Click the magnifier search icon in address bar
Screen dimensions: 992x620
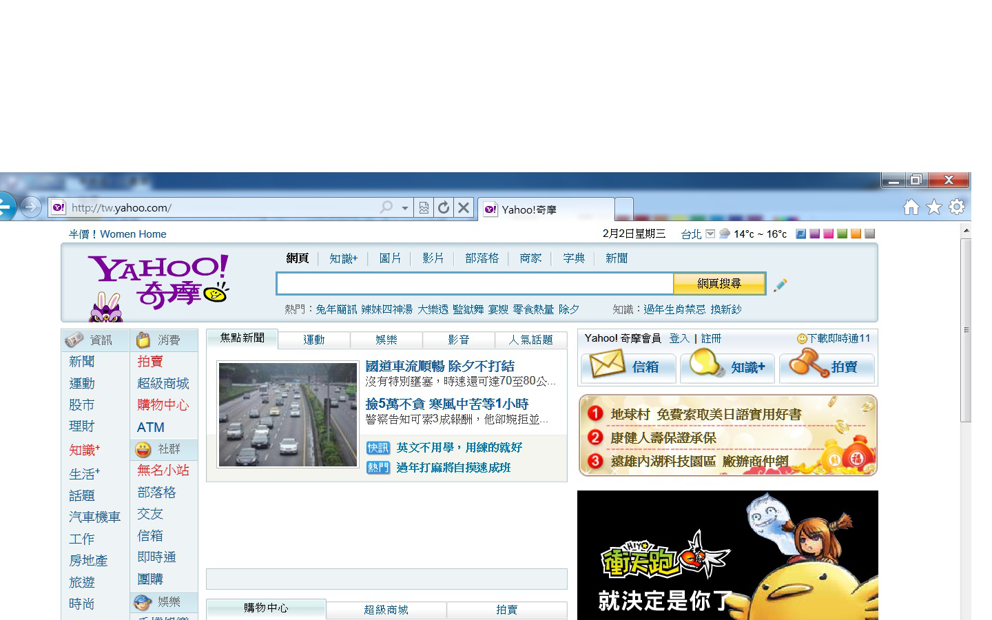(x=386, y=207)
